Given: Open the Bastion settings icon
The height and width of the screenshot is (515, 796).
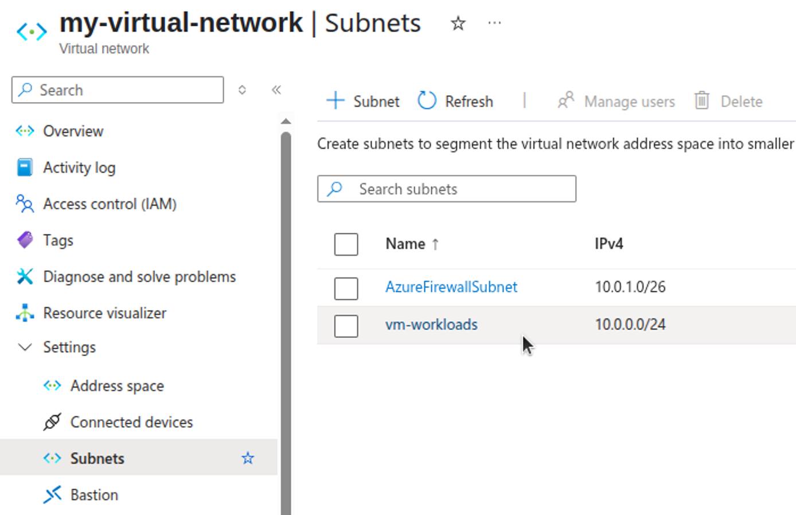Looking at the screenshot, I should coord(52,494).
